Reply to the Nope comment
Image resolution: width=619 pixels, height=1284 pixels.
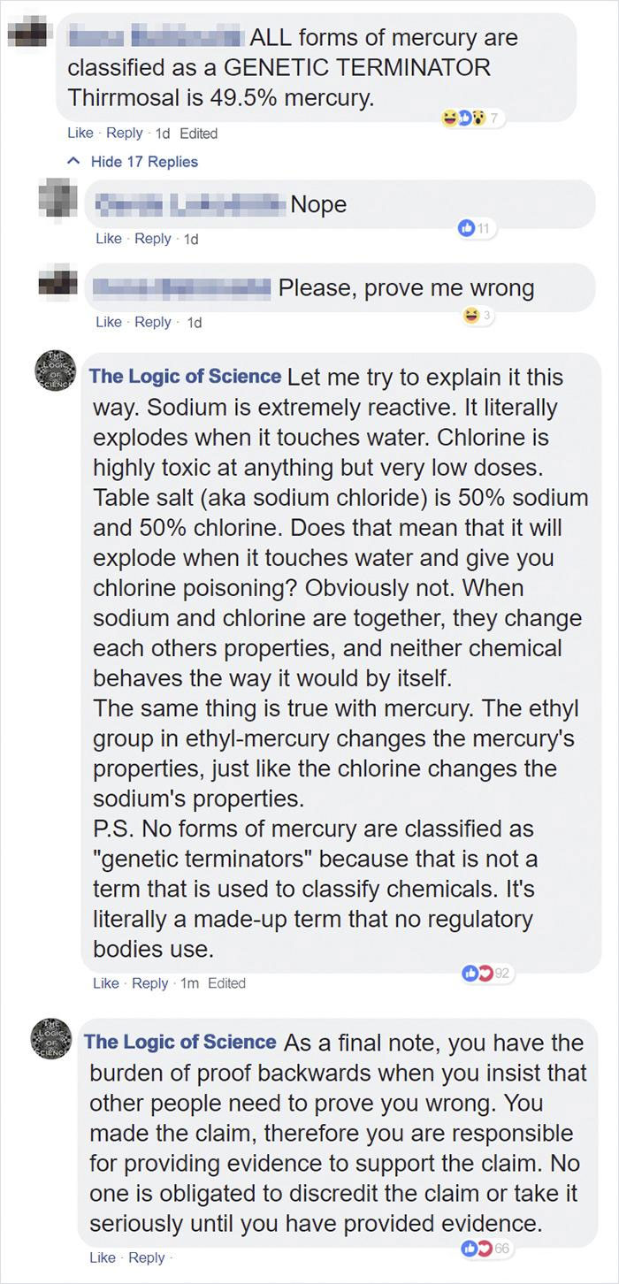pyautogui.click(x=153, y=238)
